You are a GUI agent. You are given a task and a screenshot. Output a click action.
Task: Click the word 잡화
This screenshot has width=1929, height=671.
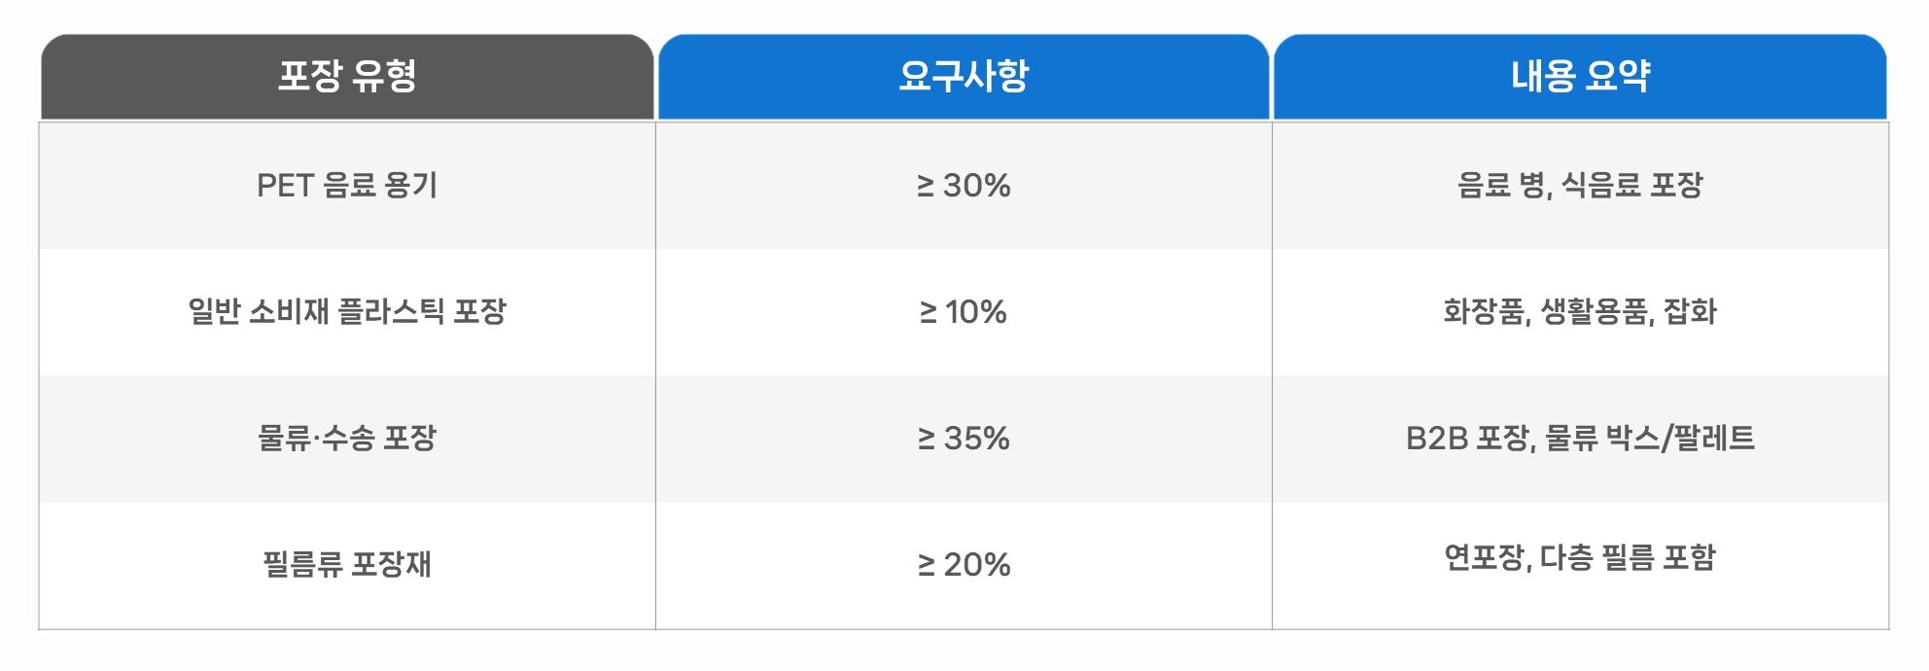pos(1691,311)
